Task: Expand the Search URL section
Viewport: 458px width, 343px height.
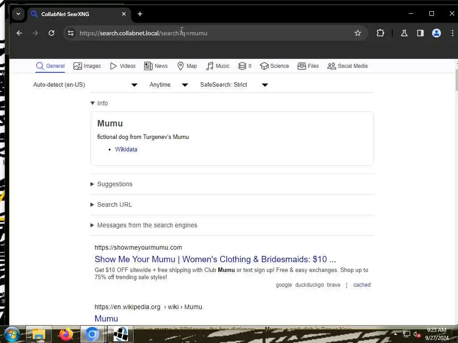Action: (111, 205)
